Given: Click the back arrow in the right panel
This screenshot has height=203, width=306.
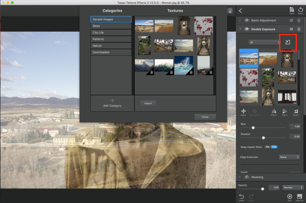Looking at the screenshot, I should 240,11.
